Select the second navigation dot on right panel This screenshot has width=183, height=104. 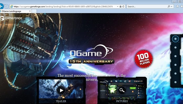(175, 48)
